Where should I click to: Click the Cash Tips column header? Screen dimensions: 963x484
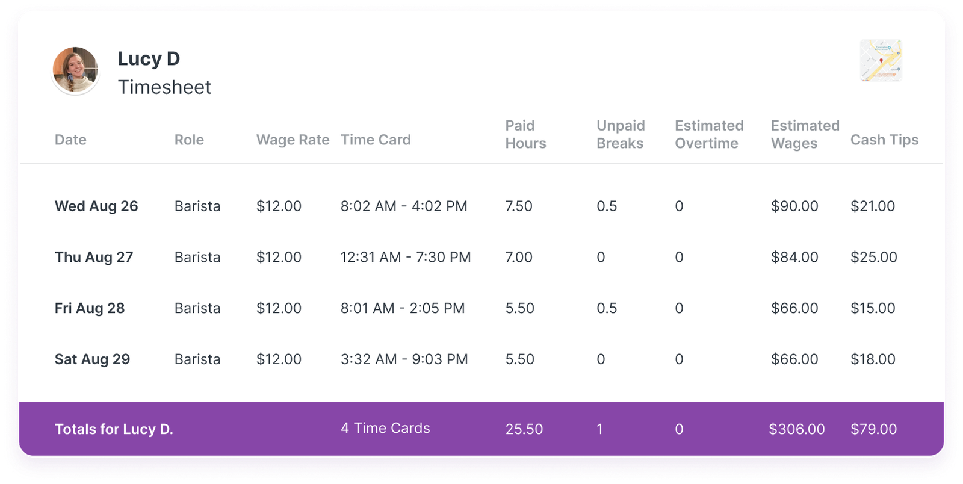(x=884, y=140)
